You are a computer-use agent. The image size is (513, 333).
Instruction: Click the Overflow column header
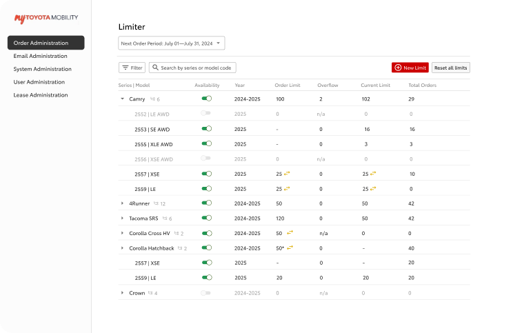(328, 85)
